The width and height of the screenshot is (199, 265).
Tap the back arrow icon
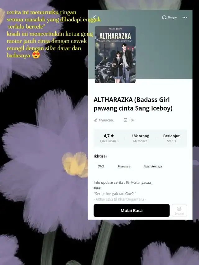(x=95, y=17)
